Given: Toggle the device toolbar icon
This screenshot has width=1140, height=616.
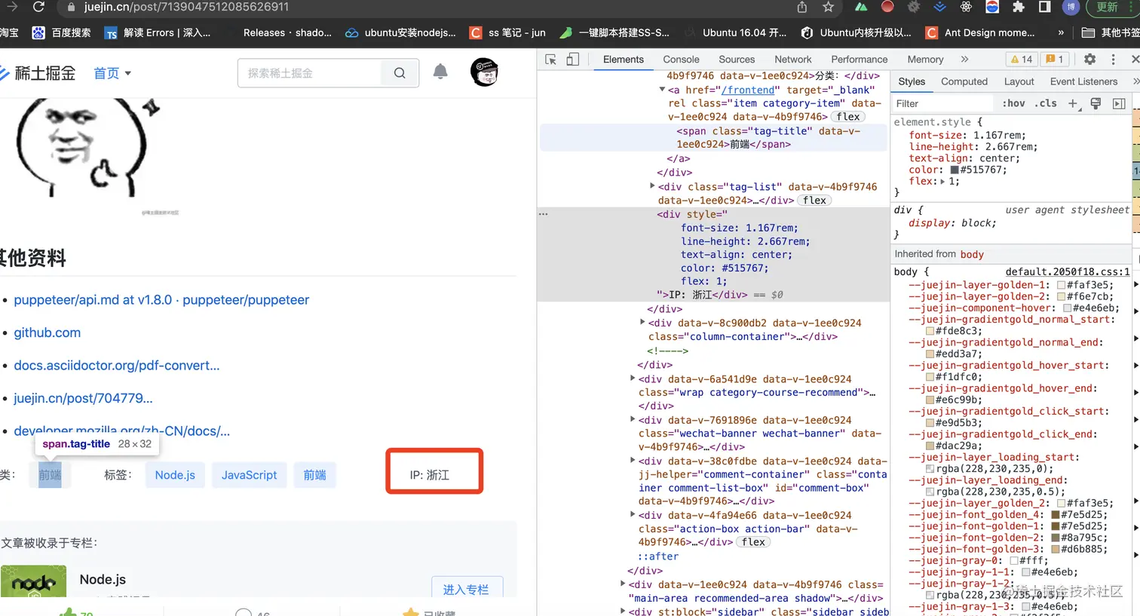Looking at the screenshot, I should tap(573, 60).
